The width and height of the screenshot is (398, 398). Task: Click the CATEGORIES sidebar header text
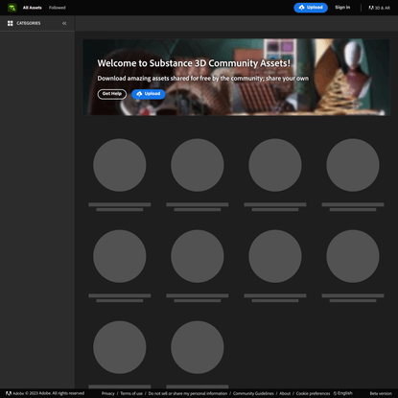(29, 23)
